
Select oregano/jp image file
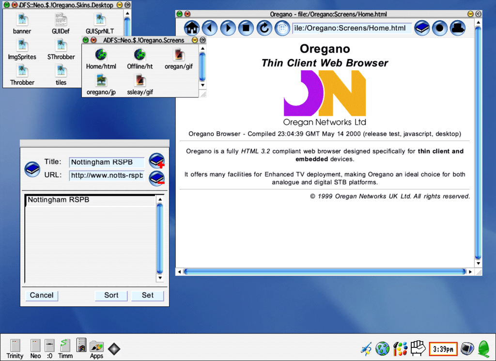[101, 84]
